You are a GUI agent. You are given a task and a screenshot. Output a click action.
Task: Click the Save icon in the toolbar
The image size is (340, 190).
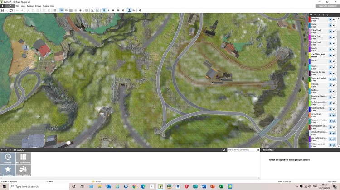click(3, 10)
